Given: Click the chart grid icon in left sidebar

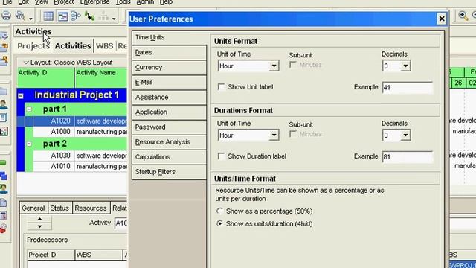Looking at the screenshot, I should [x=4, y=131].
